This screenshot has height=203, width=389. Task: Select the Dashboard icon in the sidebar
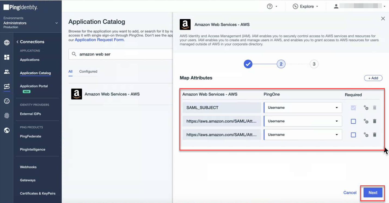click(7, 57)
